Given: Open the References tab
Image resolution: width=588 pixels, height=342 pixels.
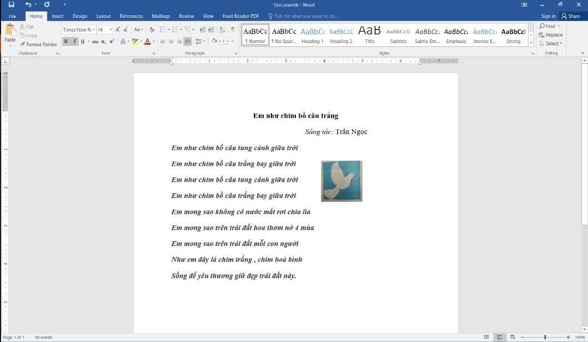Looking at the screenshot, I should 131,16.
